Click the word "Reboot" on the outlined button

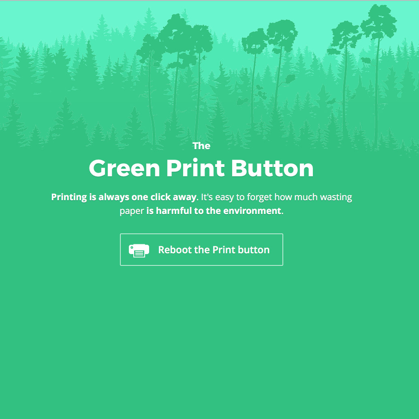pyautogui.click(x=175, y=250)
